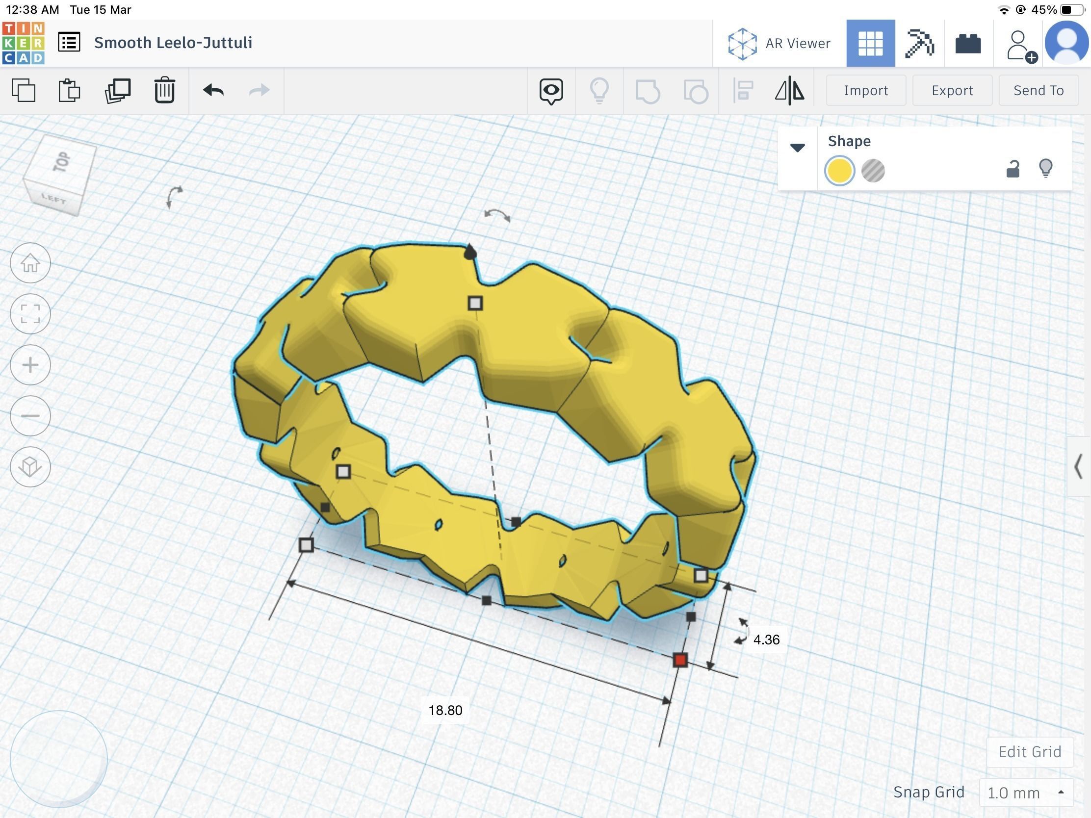The image size is (1091, 818).
Task: Redo the last action
Action: pyautogui.click(x=259, y=90)
